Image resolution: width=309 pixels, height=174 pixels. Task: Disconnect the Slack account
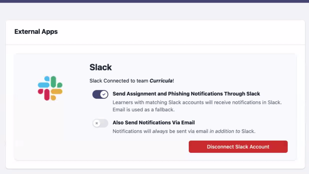click(x=238, y=147)
